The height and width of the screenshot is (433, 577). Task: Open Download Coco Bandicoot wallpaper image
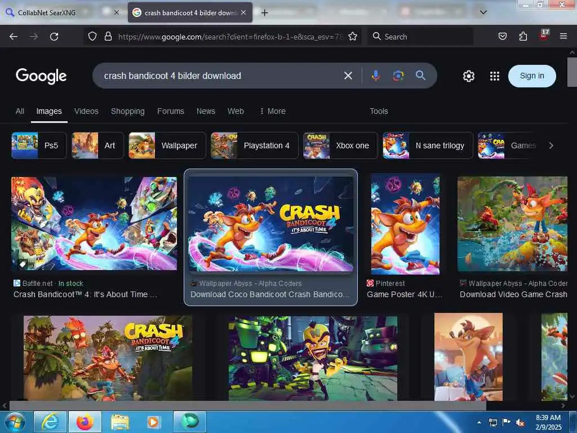coord(270,224)
